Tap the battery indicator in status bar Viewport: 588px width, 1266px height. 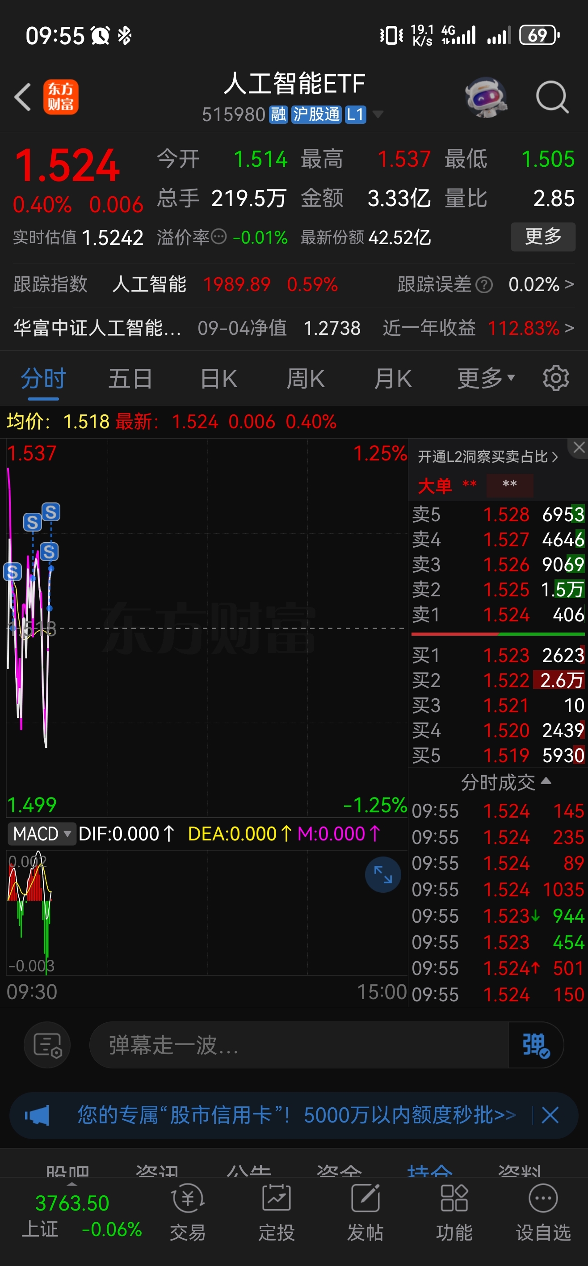pyautogui.click(x=539, y=35)
